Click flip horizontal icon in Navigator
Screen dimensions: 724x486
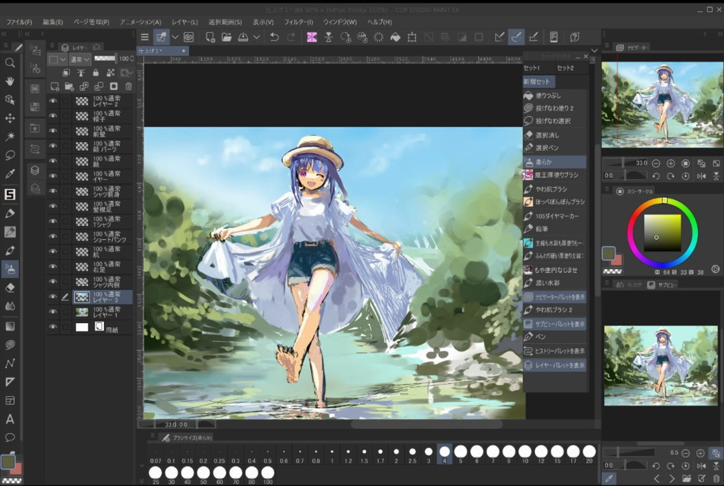701,176
